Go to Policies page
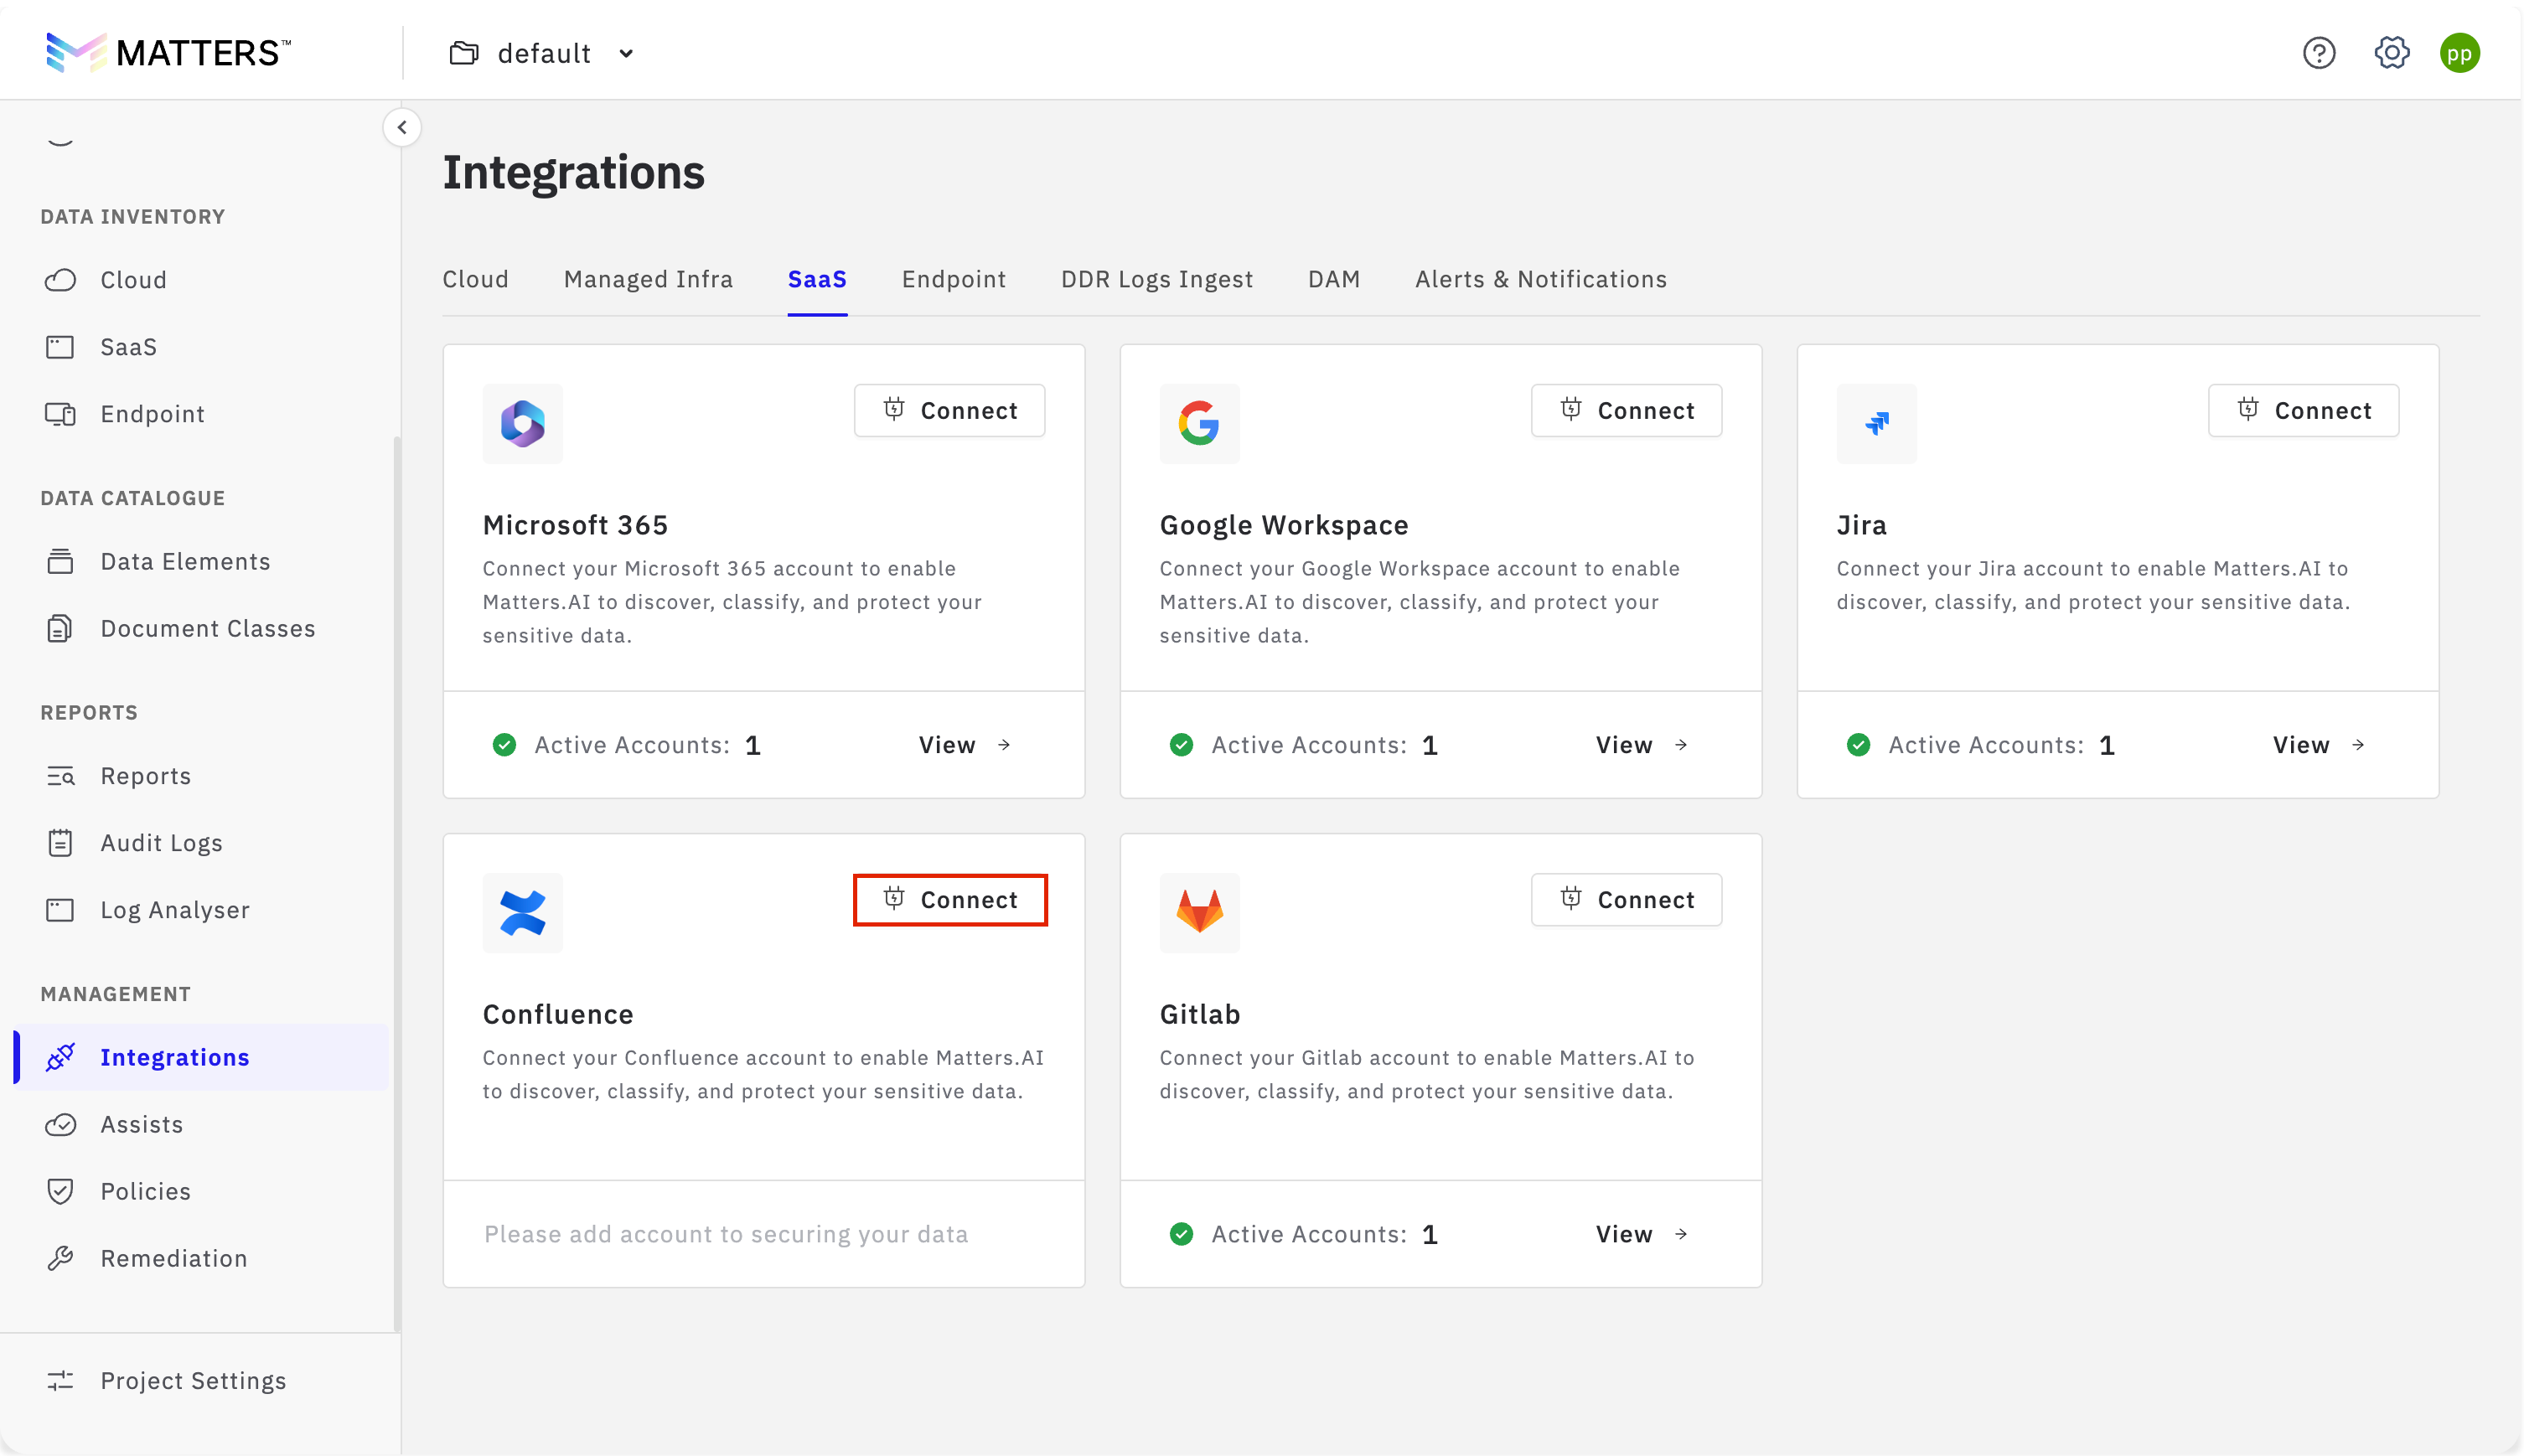Viewport: 2524px width, 1456px height. (x=145, y=1191)
